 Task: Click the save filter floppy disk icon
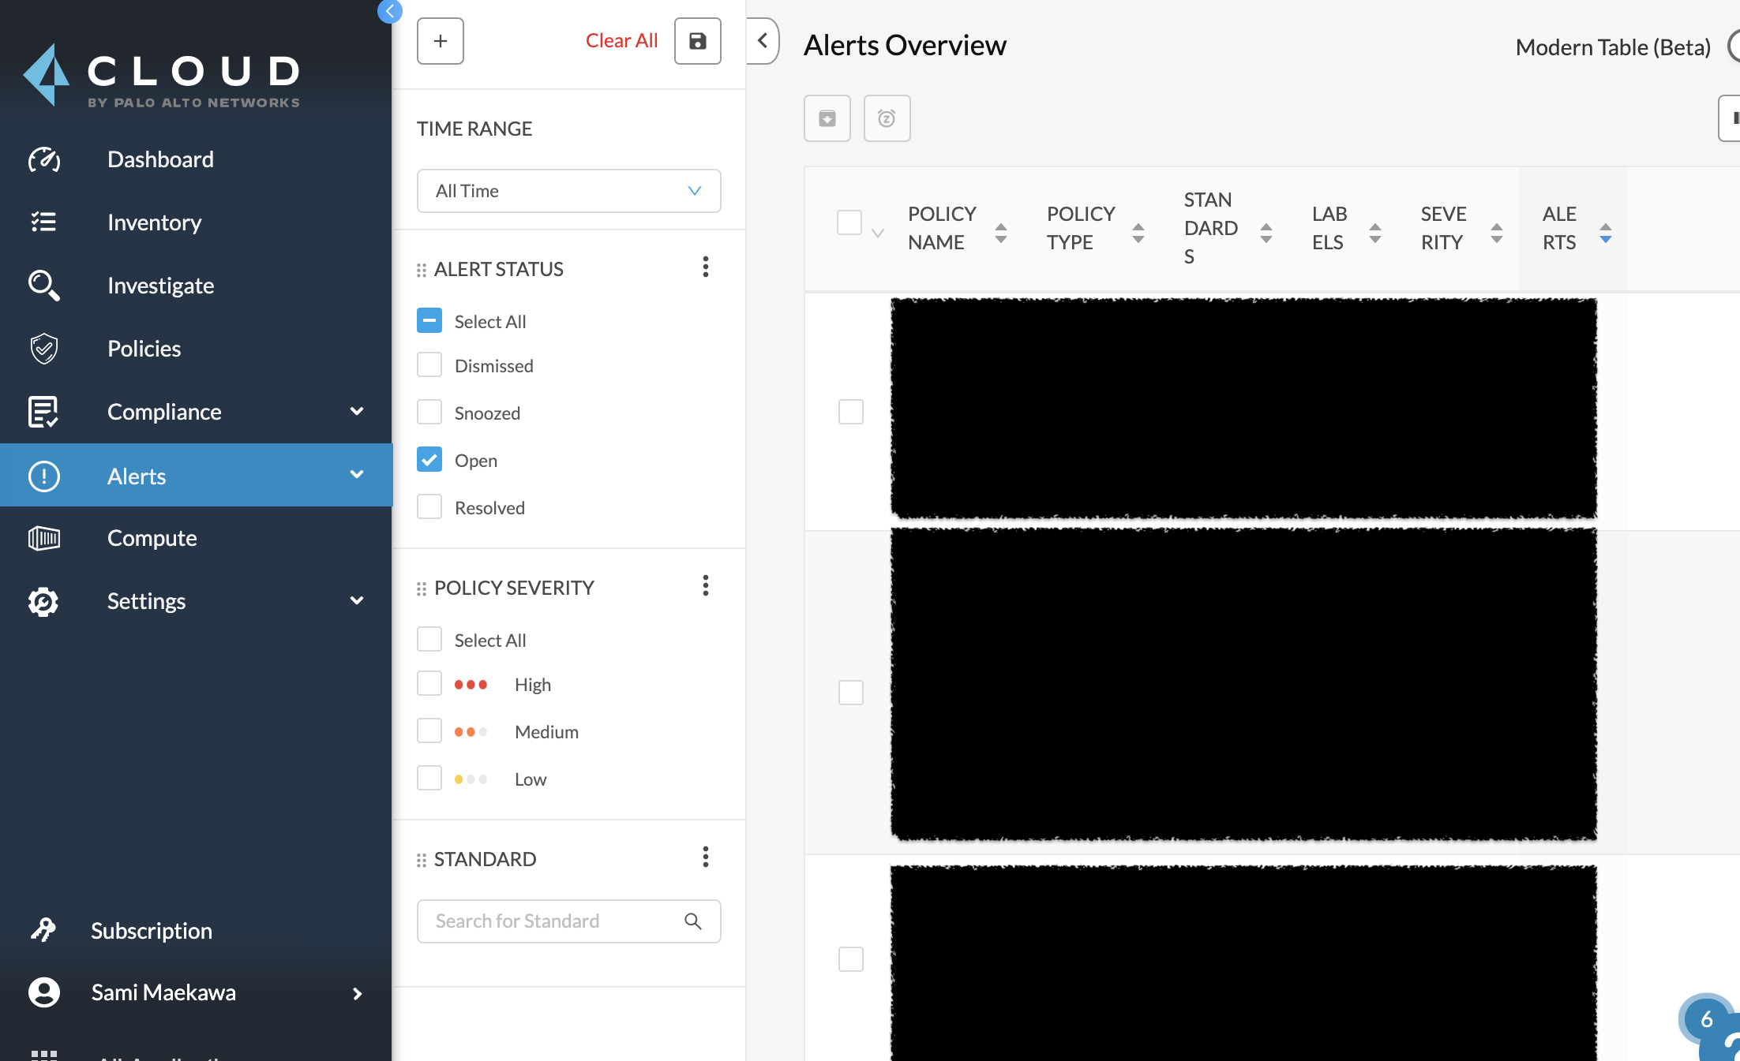697,41
